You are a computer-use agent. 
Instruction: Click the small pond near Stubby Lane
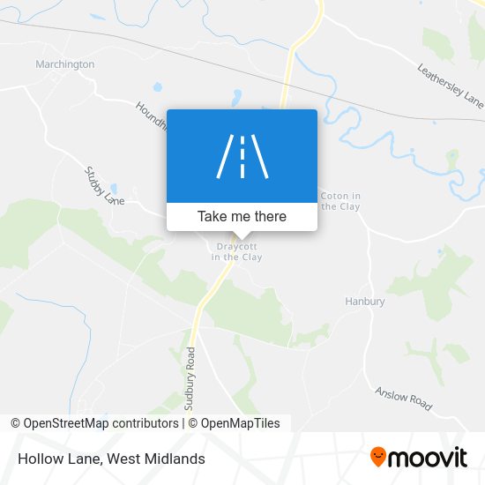[x=114, y=188]
